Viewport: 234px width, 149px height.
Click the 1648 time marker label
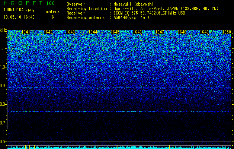[x=182, y=32]
